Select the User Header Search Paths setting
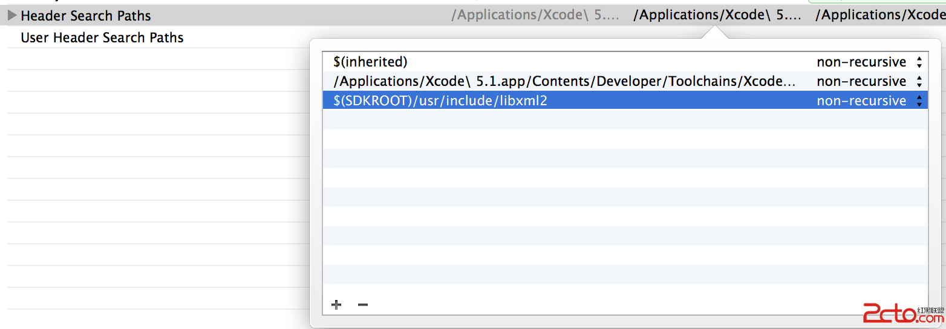The width and height of the screenshot is (946, 329). [102, 37]
